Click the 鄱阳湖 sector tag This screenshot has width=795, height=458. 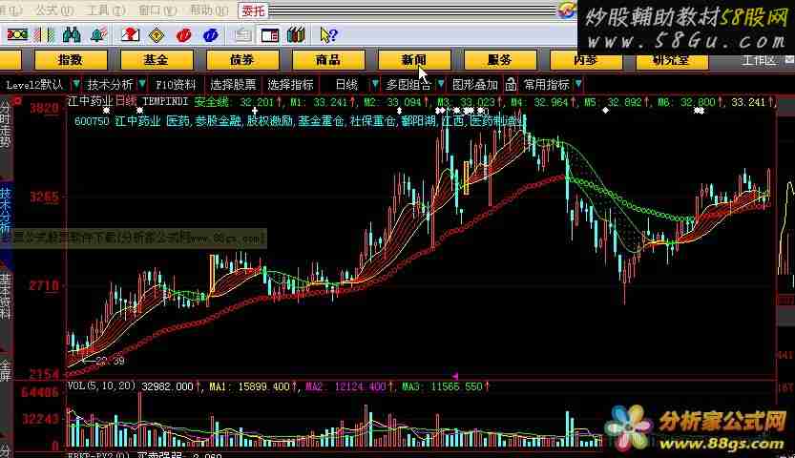418,121
